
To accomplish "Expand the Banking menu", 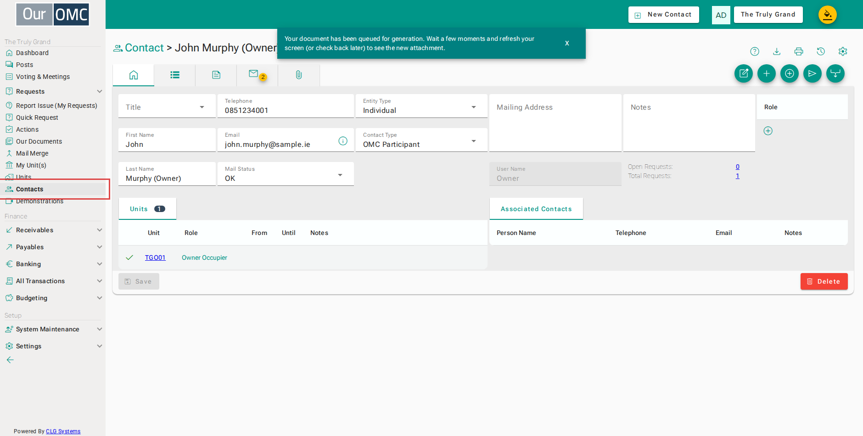I will tap(54, 264).
